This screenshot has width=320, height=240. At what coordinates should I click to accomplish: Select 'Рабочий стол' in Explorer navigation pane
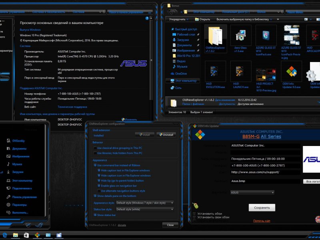[184, 34]
